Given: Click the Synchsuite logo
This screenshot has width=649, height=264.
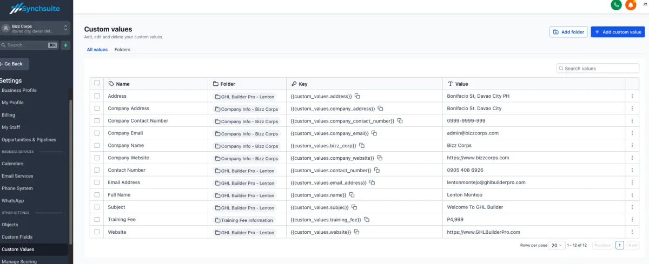Looking at the screenshot, I should click(x=35, y=8).
